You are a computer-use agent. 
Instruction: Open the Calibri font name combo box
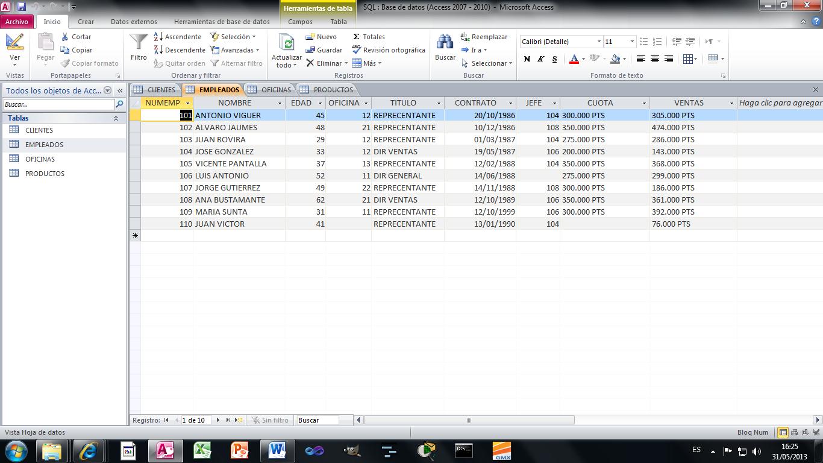coord(561,42)
